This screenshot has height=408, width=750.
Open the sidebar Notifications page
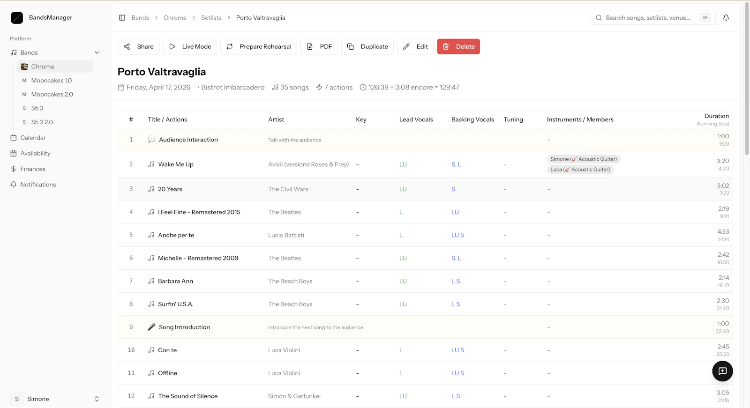[x=55, y=185]
